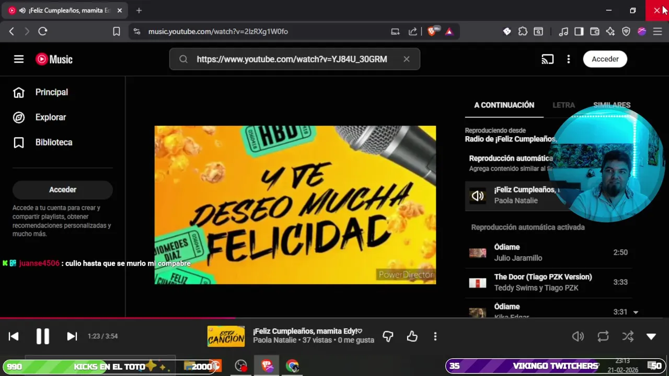Open the Brave Rewards triangle icon
Screen dimensions: 669x376
coord(449,31)
